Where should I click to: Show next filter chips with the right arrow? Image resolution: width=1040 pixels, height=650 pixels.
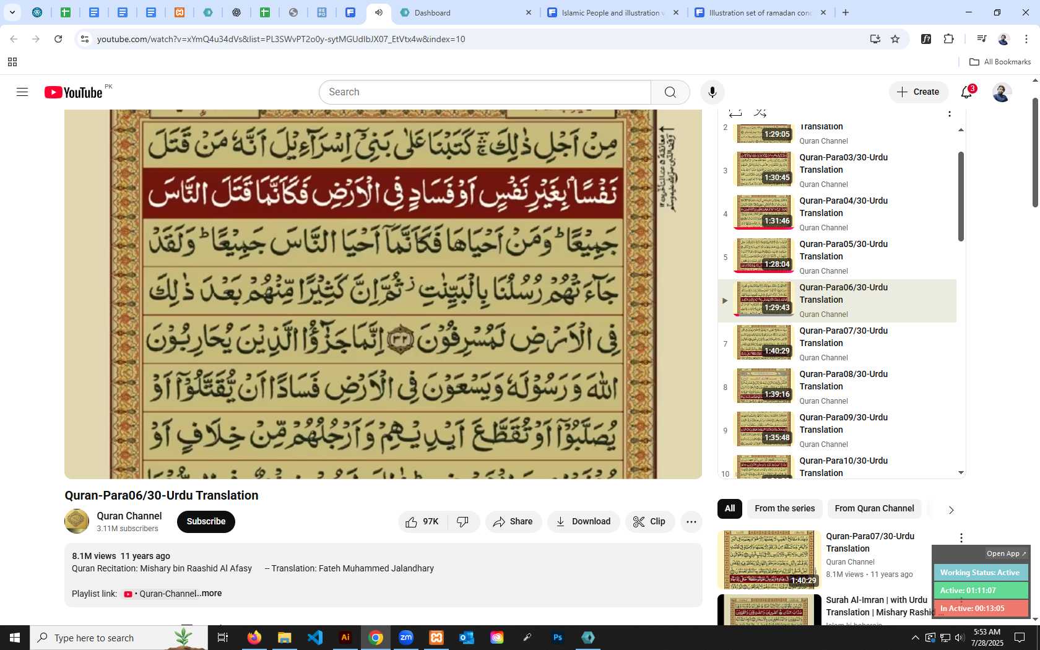pos(951,509)
